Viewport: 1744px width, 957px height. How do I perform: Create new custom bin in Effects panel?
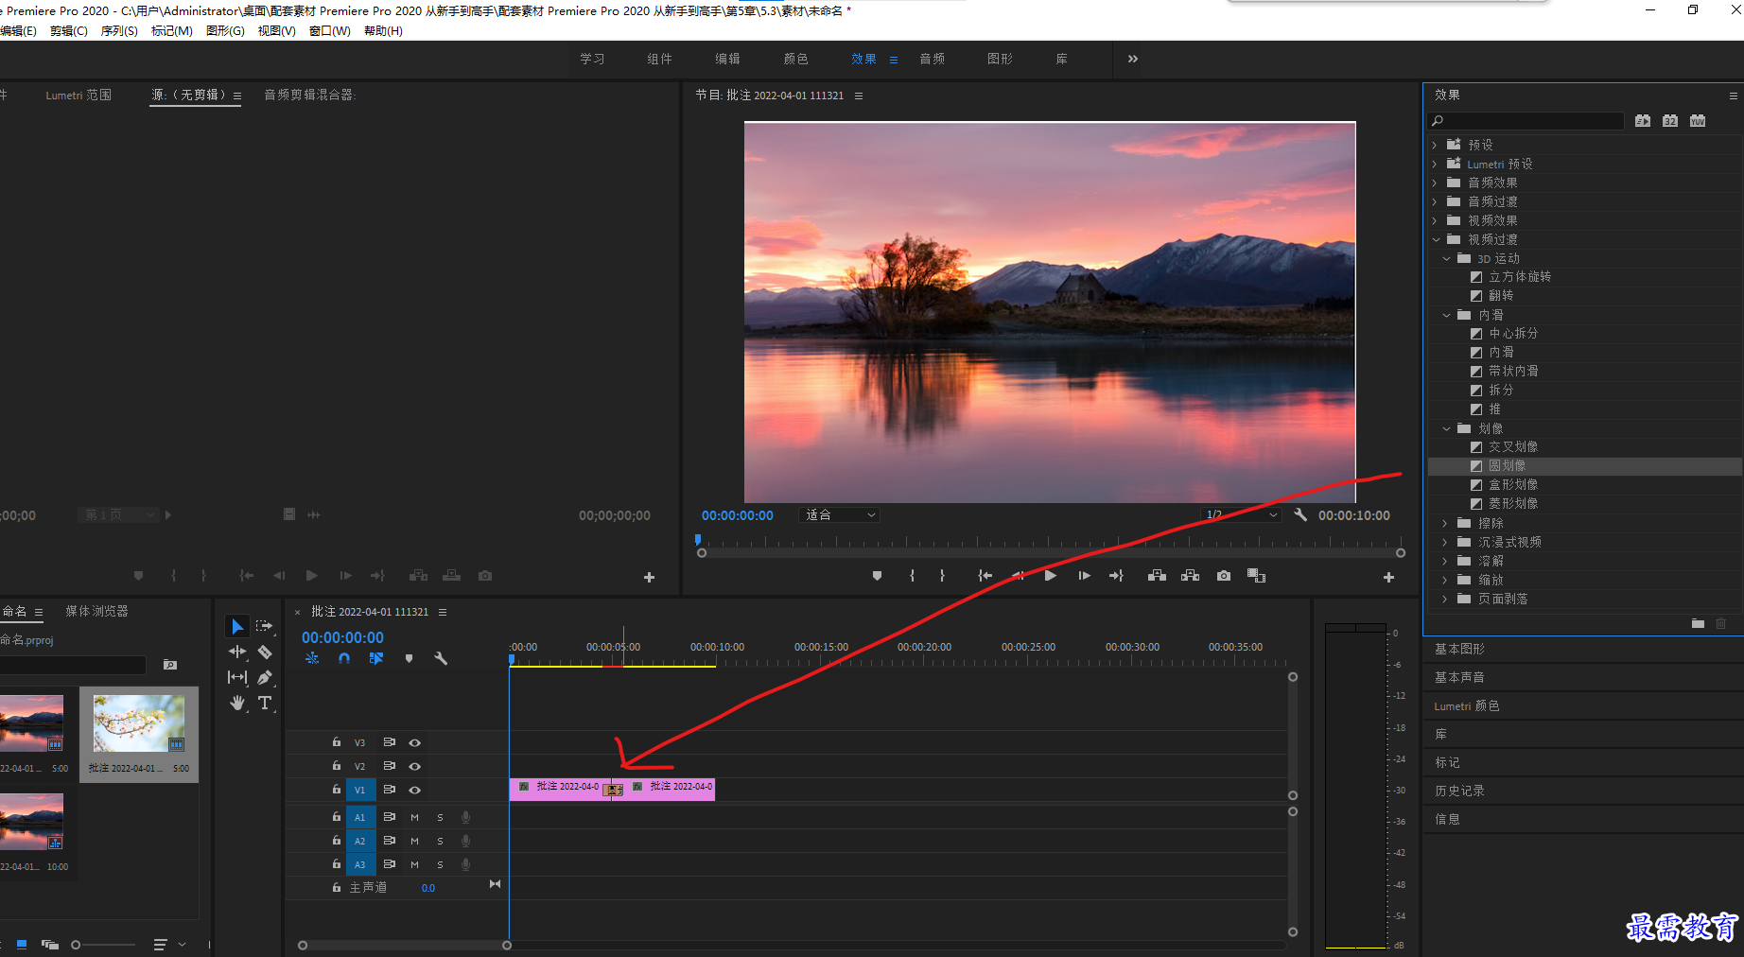1698,623
